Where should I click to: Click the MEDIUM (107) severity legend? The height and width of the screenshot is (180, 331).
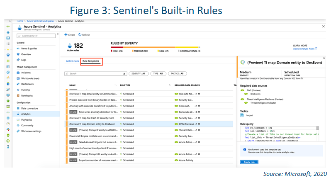pos(140,51)
